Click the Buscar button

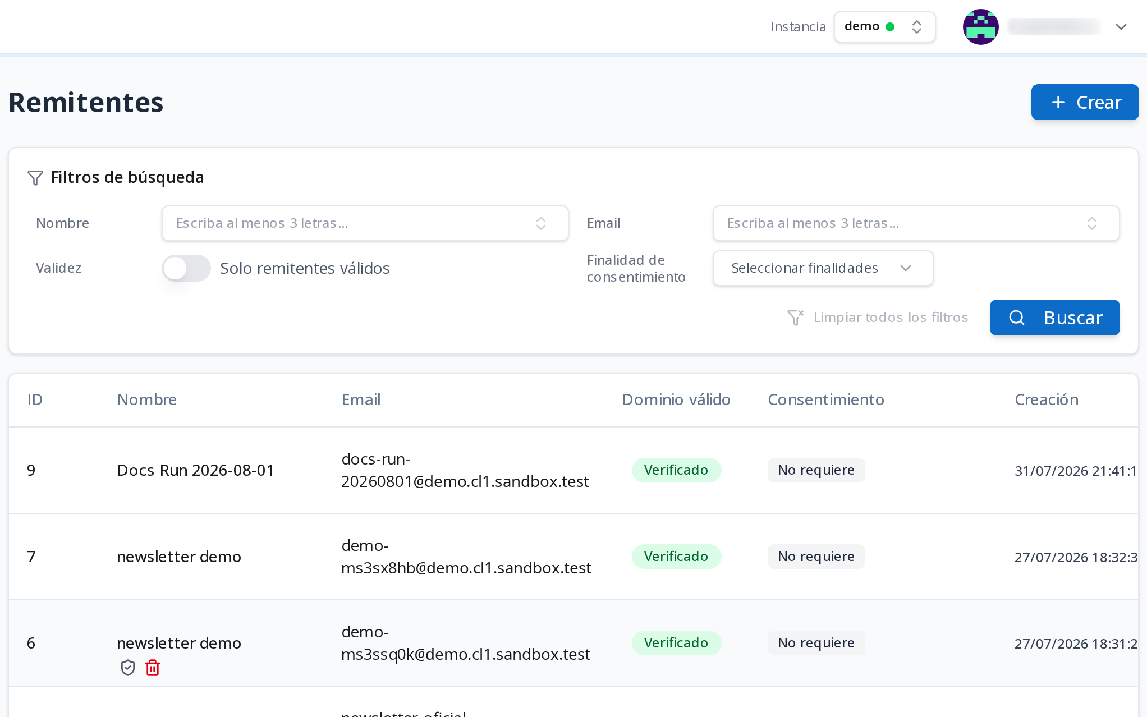pyautogui.click(x=1054, y=318)
